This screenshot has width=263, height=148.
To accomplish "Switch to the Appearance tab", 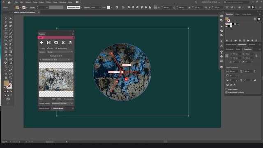I will tap(242, 44).
